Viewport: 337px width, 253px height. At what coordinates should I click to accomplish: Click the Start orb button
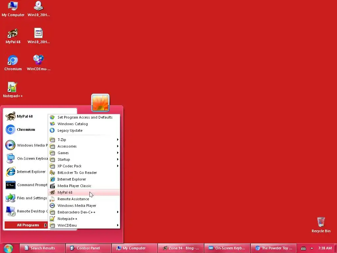(8, 248)
